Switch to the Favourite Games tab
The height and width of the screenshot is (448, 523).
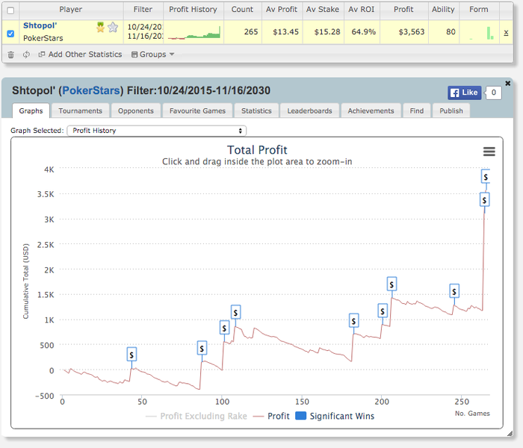click(x=197, y=111)
